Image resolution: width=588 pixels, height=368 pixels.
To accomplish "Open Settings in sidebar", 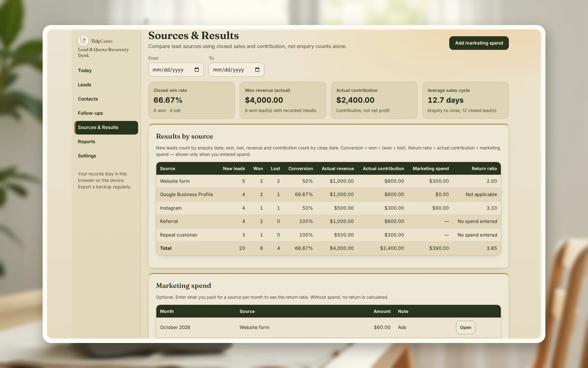I will (106, 156).
